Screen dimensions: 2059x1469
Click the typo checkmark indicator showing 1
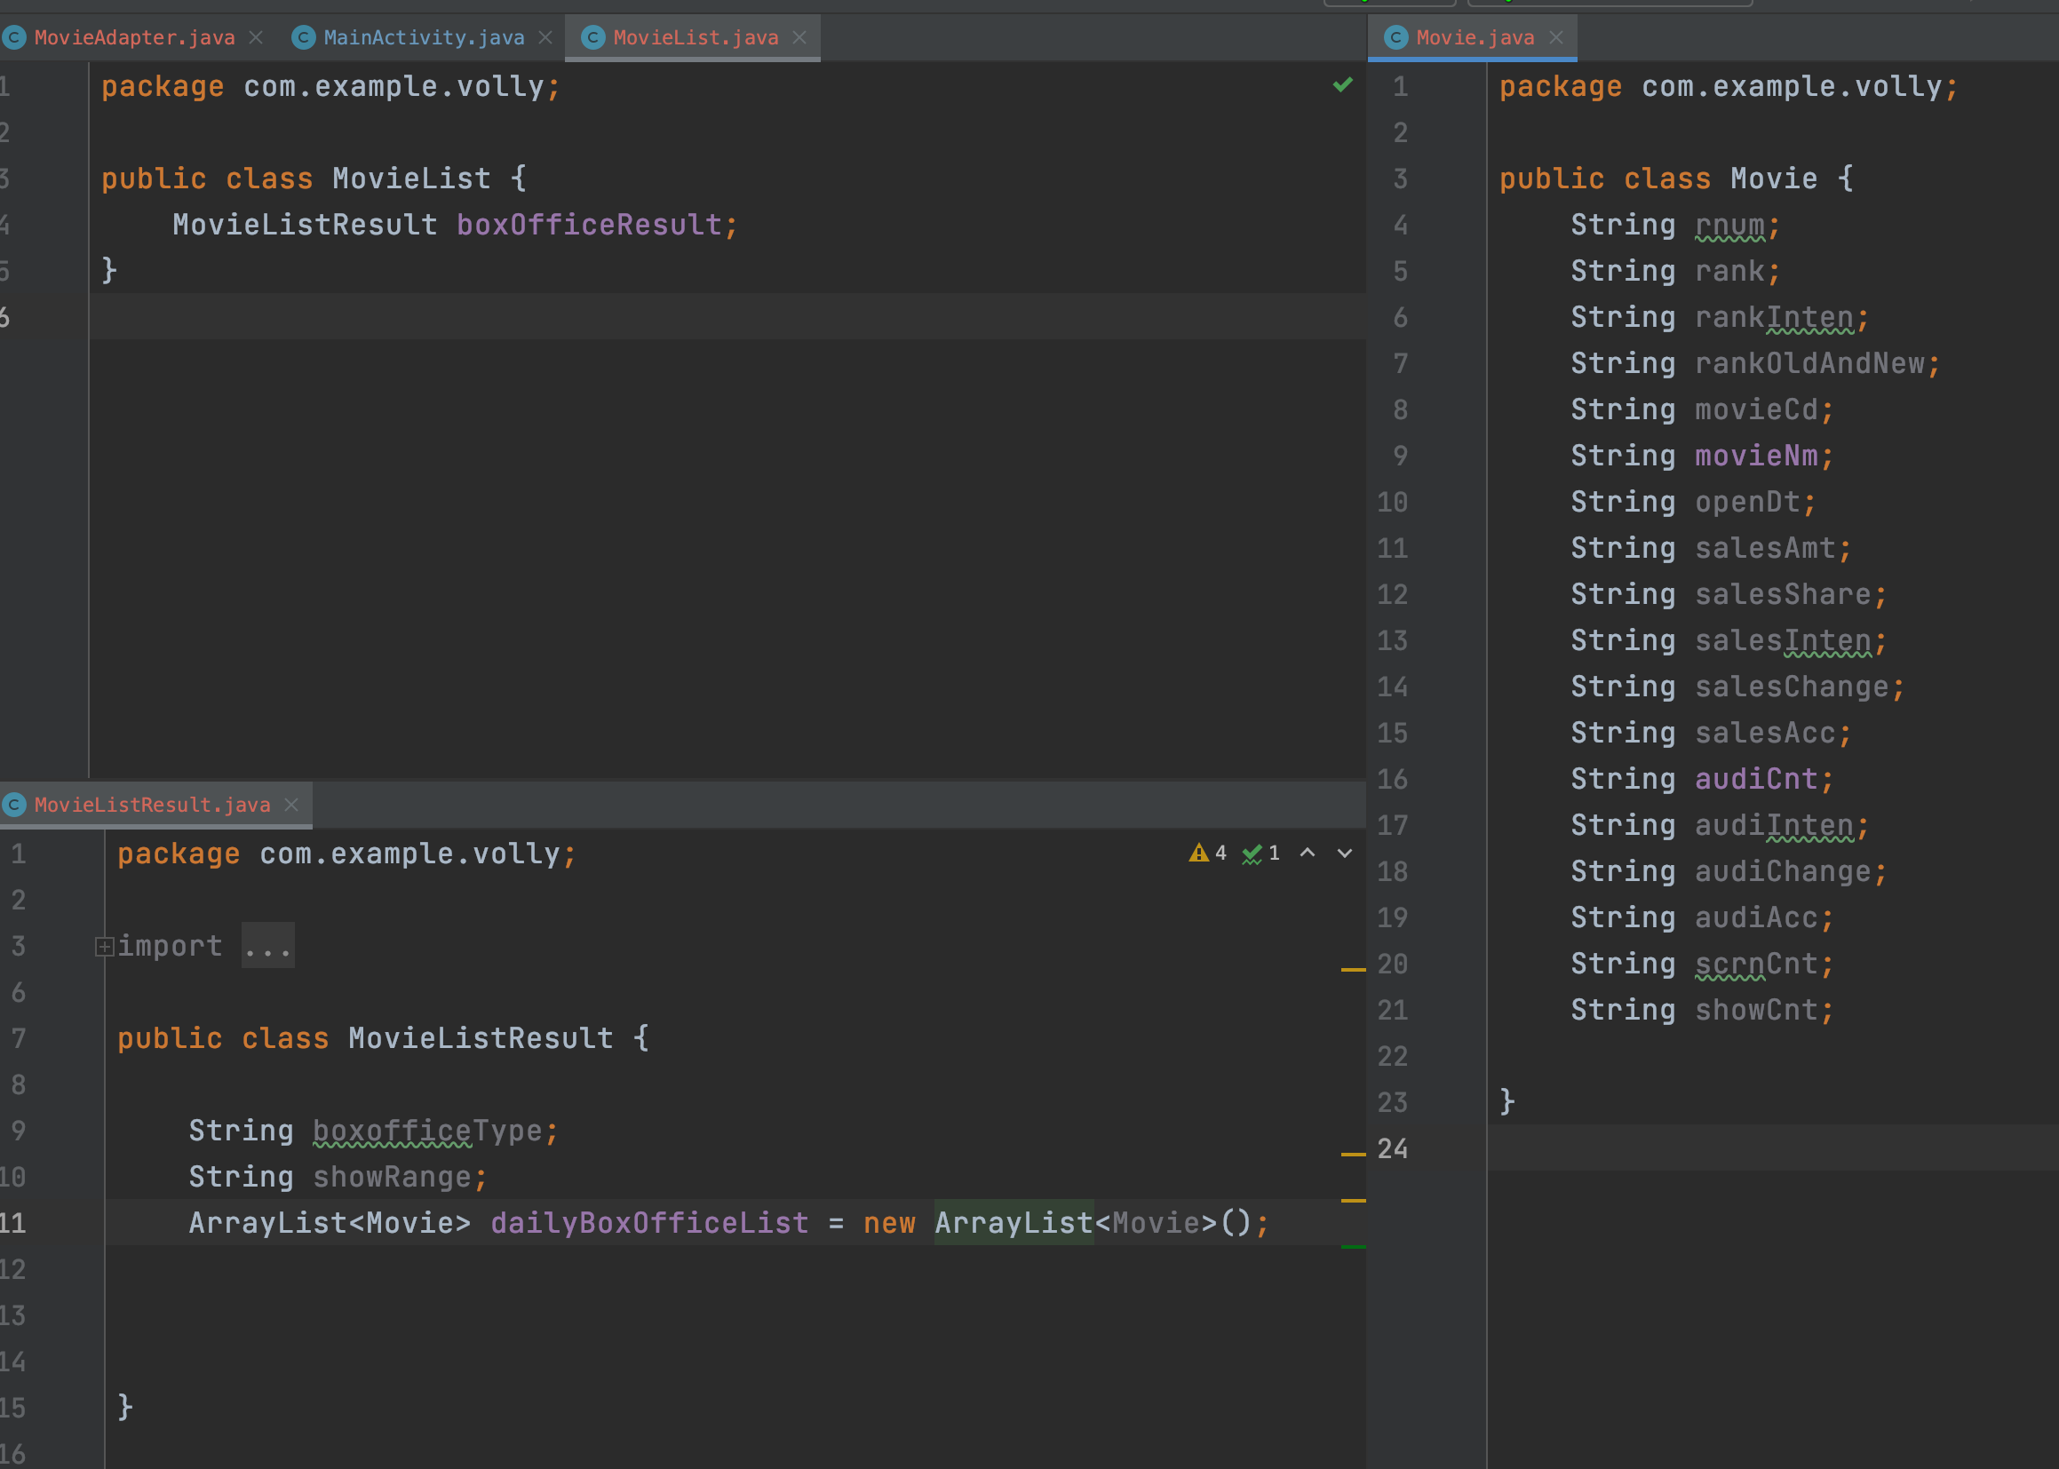[x=1261, y=853]
